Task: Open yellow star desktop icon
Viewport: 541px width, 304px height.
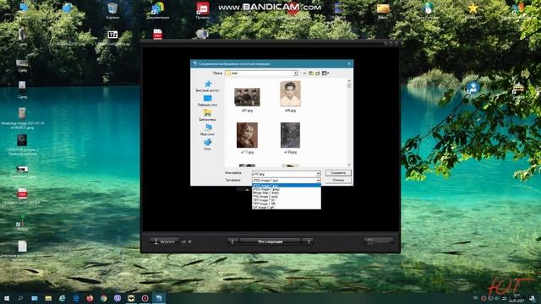Action: coord(473,9)
